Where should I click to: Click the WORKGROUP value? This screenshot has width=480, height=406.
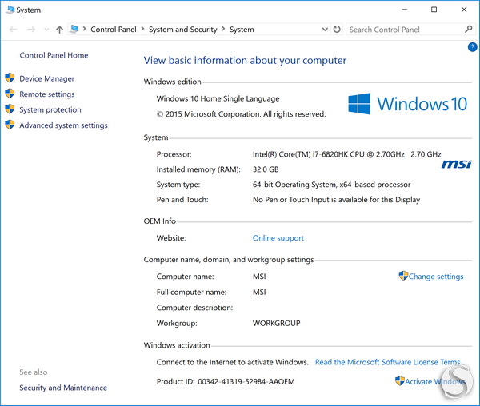click(x=277, y=324)
